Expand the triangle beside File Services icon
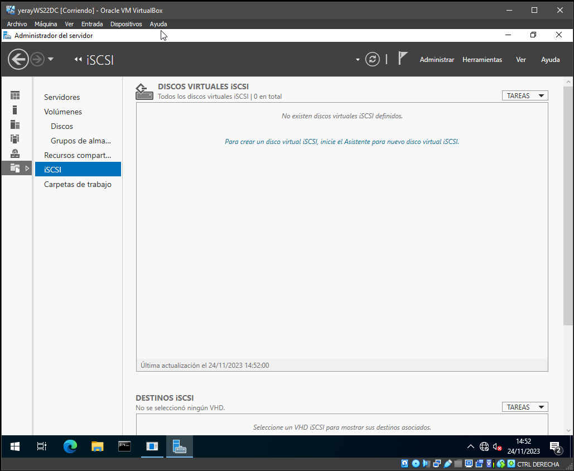This screenshot has height=471, width=574. (x=27, y=168)
